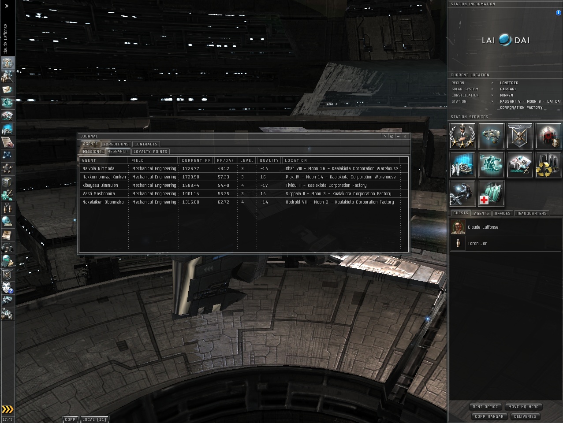563x423 pixels.
Task: Open the Wallet icon in sidebar
Action: [x=7, y=195]
